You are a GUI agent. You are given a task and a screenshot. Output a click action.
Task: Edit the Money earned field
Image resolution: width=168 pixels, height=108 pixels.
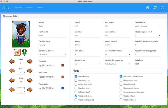[117, 45]
